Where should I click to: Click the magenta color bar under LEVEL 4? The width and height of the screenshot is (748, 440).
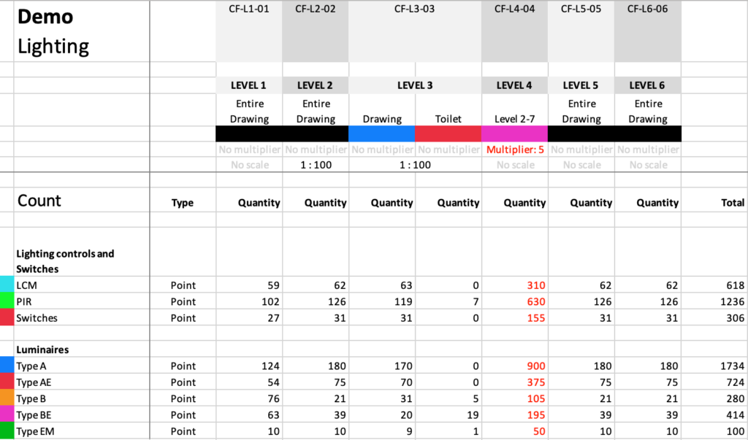(514, 134)
